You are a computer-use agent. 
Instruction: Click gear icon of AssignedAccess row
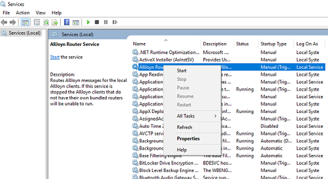pos(135,119)
